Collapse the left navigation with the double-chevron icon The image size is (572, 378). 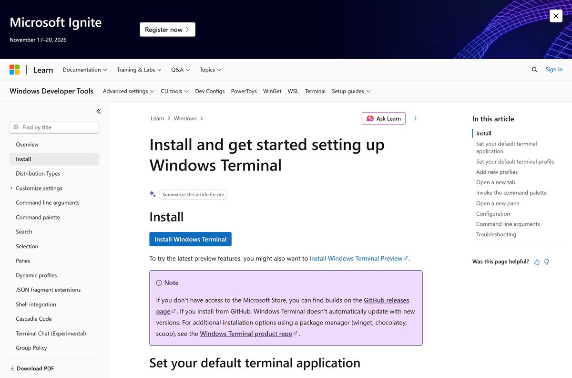[99, 111]
